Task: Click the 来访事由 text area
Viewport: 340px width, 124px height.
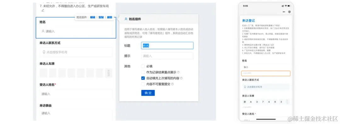Action: [x=76, y=115]
